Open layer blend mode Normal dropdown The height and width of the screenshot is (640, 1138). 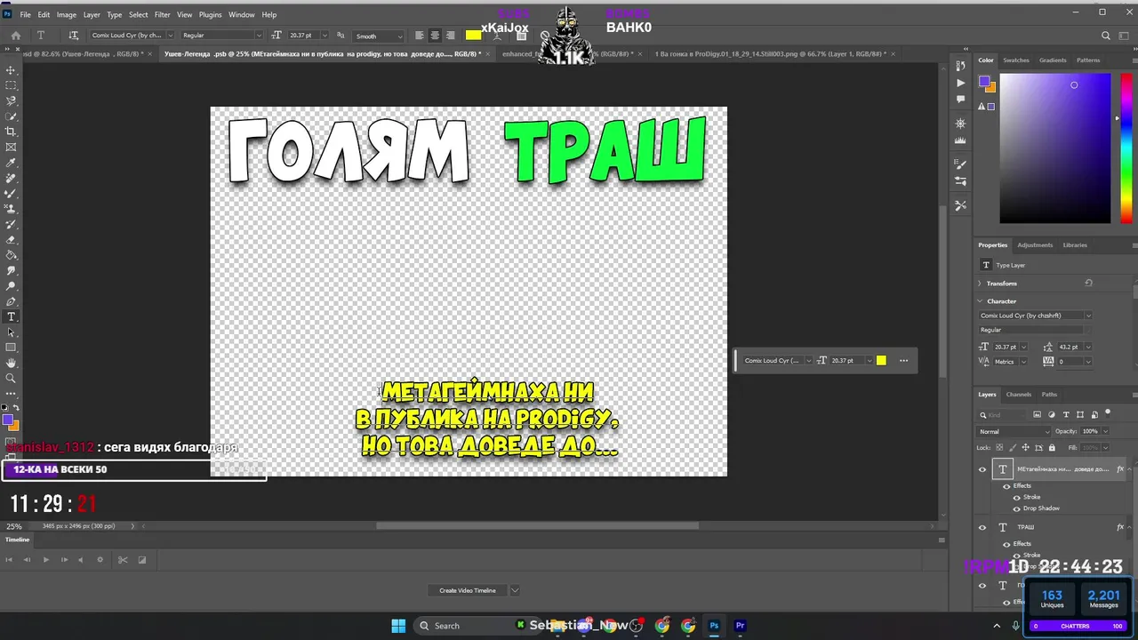click(x=1013, y=431)
